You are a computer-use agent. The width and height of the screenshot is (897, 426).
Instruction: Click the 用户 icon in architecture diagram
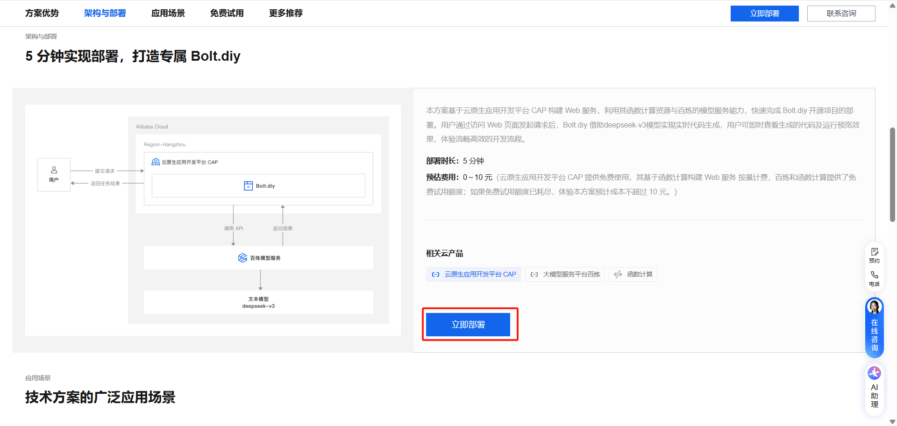click(x=54, y=170)
